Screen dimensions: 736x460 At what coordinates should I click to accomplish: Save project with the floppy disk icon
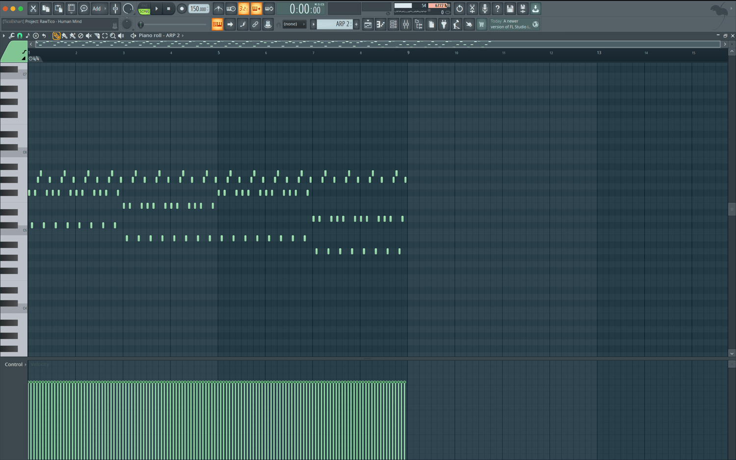click(x=510, y=9)
